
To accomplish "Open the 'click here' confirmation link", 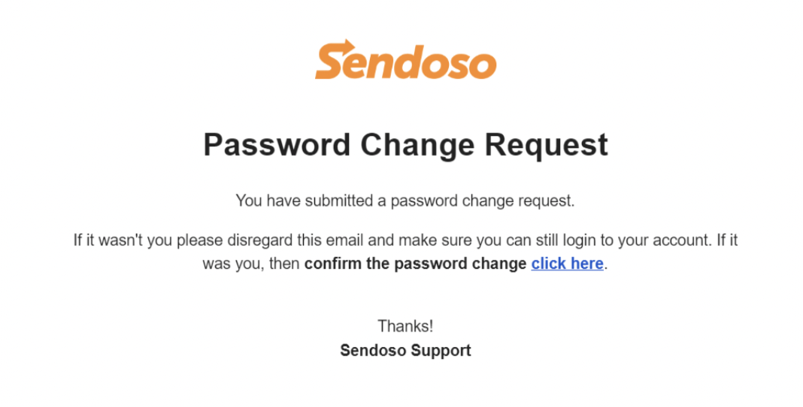I will tap(567, 264).
